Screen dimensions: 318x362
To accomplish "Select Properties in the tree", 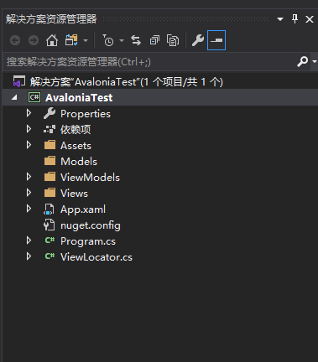I will [x=86, y=114].
